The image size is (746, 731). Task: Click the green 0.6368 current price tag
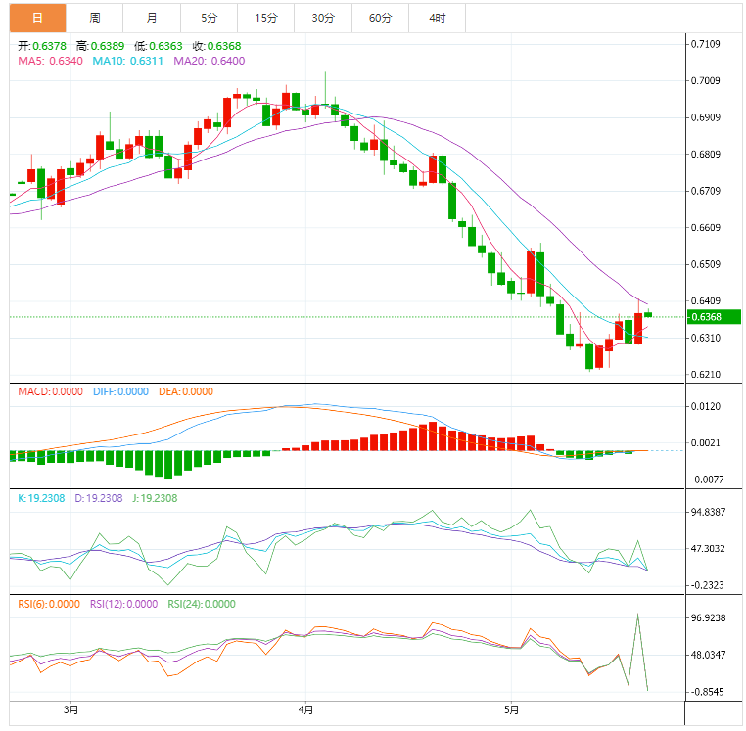point(714,317)
